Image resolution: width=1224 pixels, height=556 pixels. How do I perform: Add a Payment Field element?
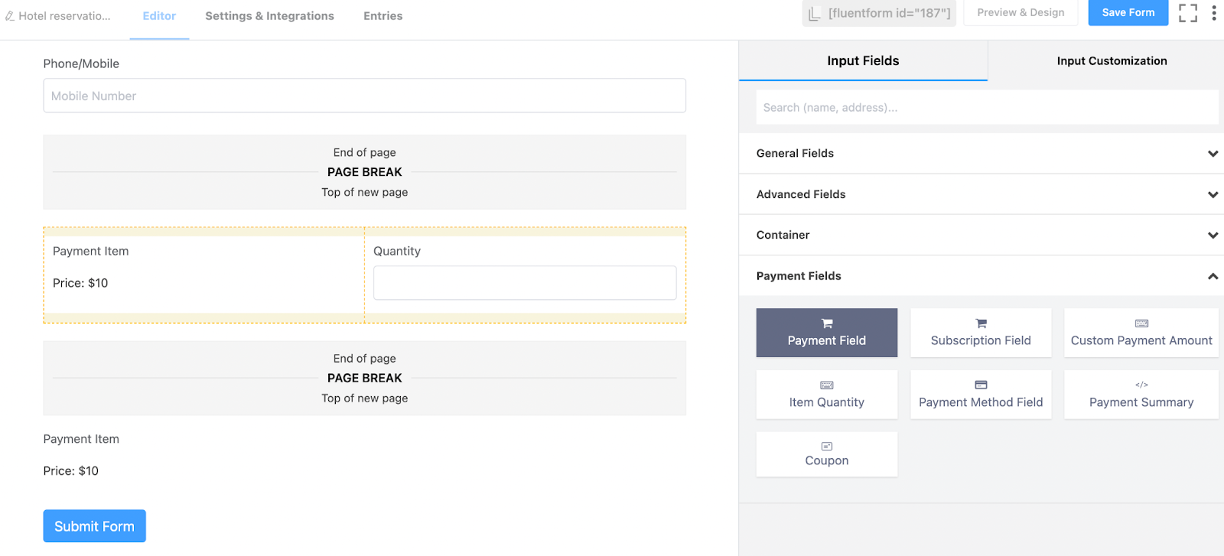pyautogui.click(x=826, y=333)
